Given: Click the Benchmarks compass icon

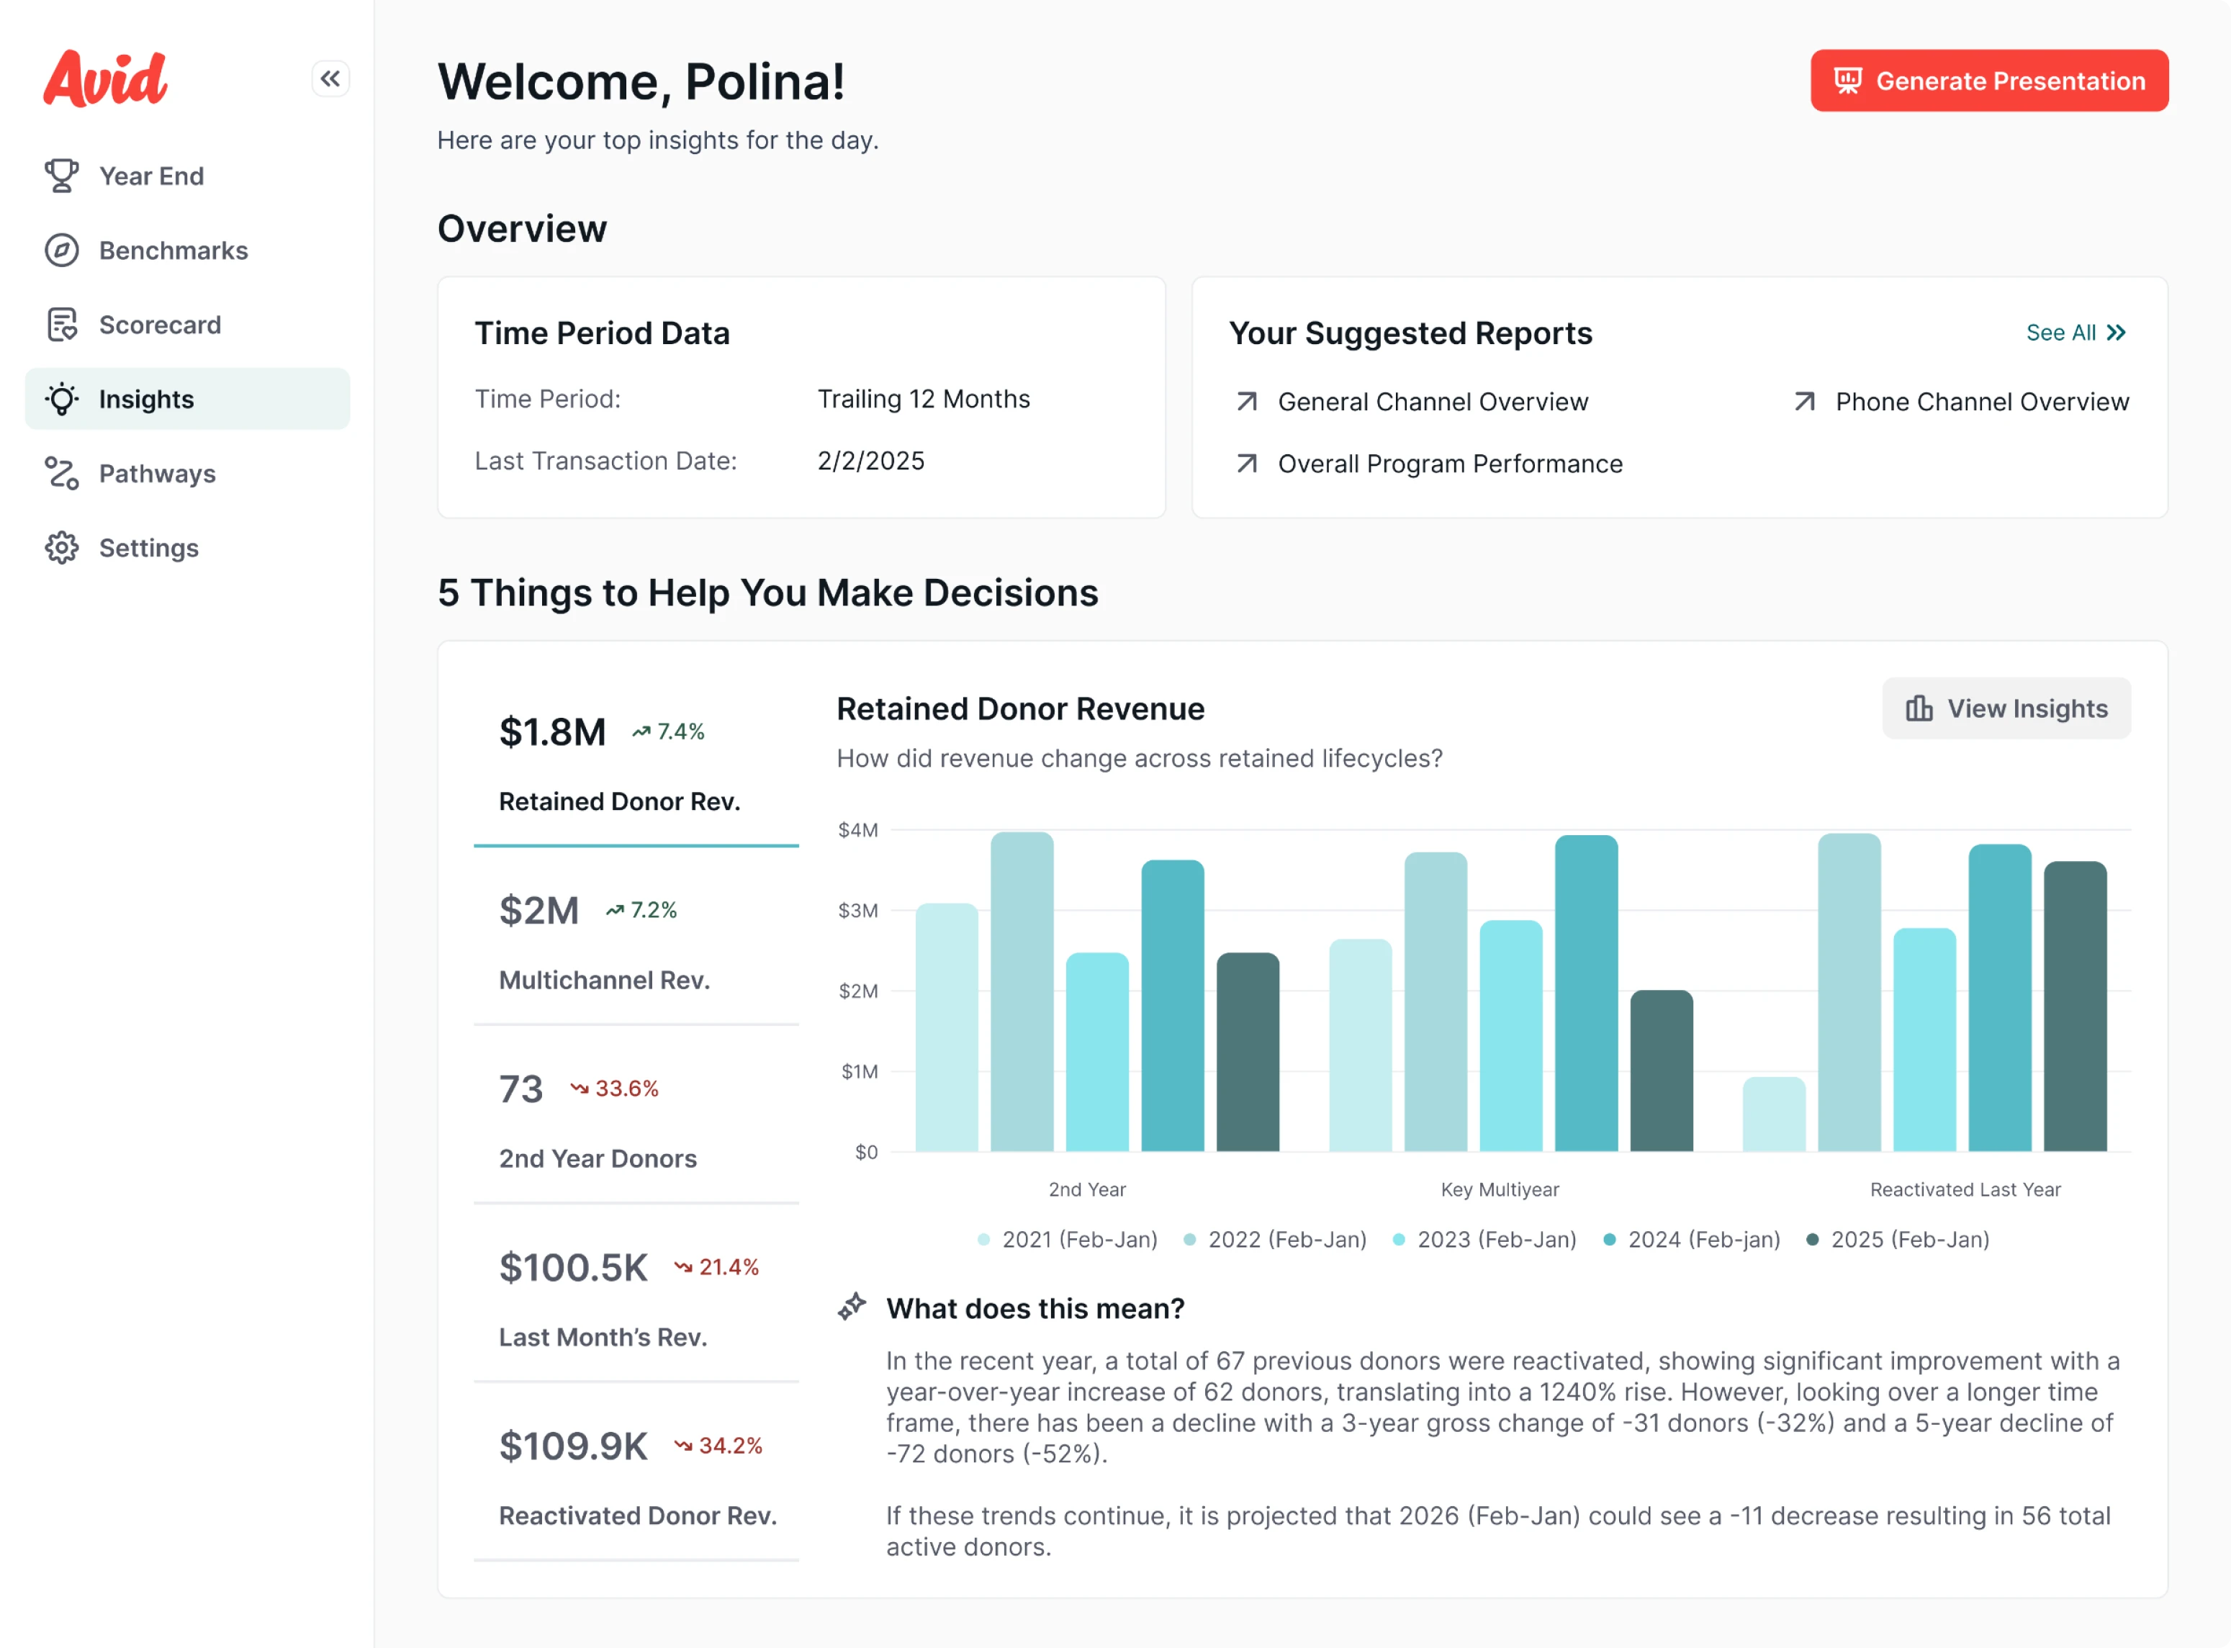Looking at the screenshot, I should pos(62,251).
